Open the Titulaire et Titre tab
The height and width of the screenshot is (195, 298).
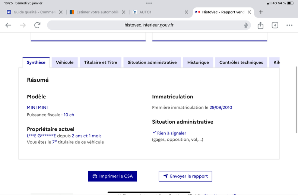coord(101,62)
